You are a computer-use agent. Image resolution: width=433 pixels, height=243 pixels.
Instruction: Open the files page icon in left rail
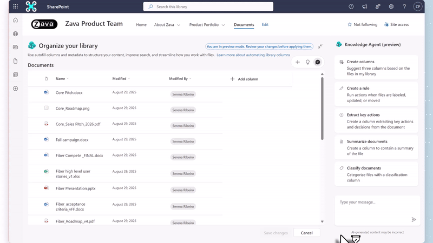tap(16, 61)
